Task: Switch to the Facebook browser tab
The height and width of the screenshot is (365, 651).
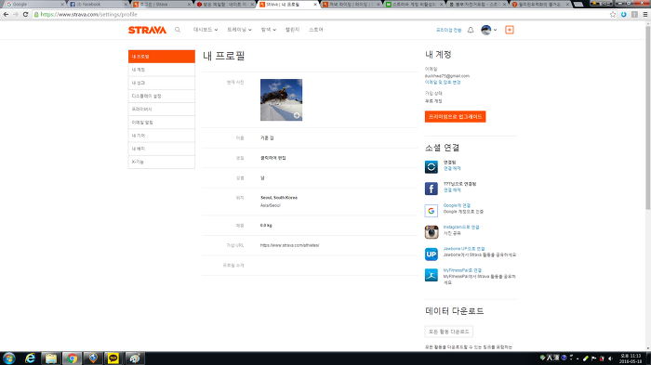Action: pos(98,4)
